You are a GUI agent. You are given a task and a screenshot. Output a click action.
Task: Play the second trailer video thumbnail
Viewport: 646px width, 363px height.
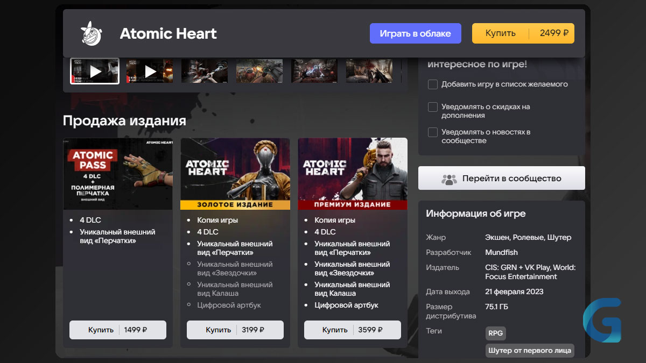[x=150, y=71]
